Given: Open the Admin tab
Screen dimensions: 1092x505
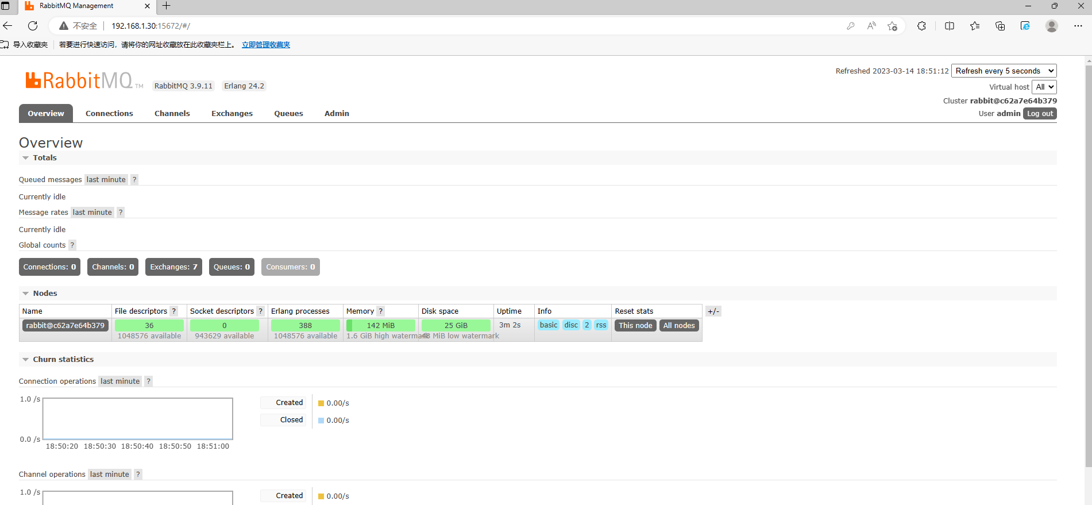Looking at the screenshot, I should tap(337, 114).
